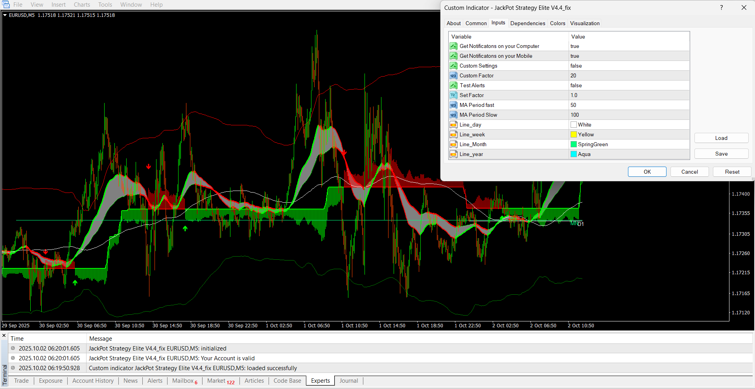755x389 pixels.
Task: Click the Set Factor double-type icon
Action: point(453,95)
